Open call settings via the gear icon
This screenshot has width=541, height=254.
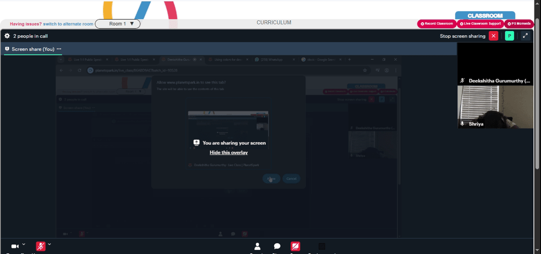pos(7,36)
